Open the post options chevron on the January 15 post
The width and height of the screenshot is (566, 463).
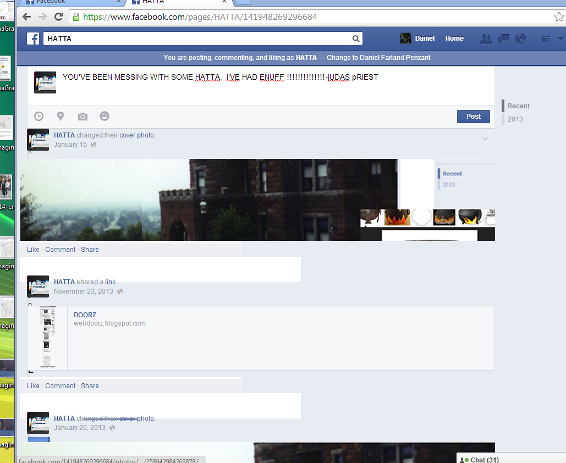click(485, 139)
